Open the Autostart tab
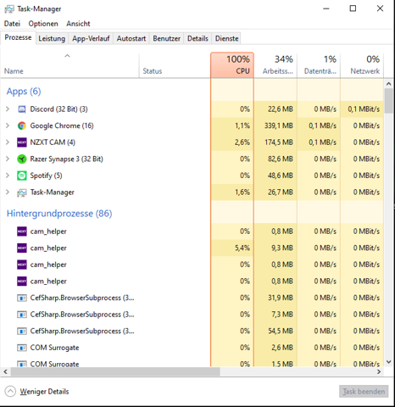395x407 pixels. [131, 38]
